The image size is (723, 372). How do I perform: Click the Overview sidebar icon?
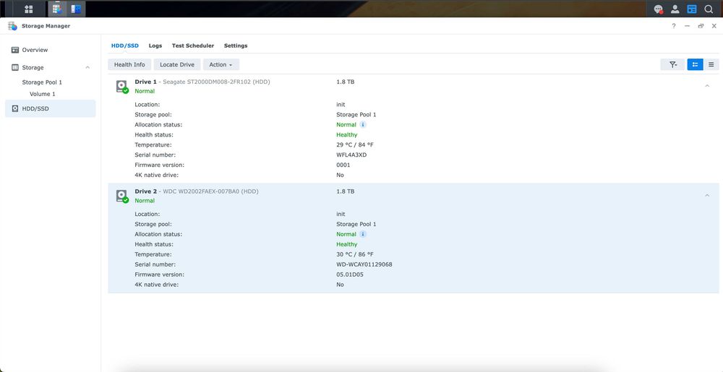[x=15, y=50]
